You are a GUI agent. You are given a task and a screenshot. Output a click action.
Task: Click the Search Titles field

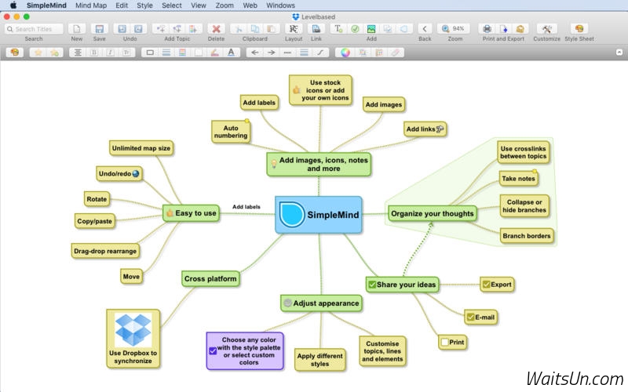click(x=34, y=29)
